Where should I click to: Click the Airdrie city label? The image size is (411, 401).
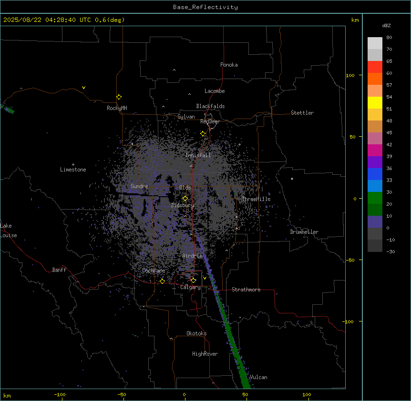tap(193, 256)
